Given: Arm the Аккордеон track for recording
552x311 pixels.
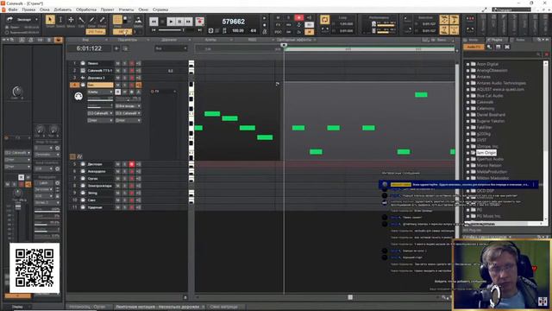Looking at the screenshot, I should pyautogui.click(x=132, y=171).
